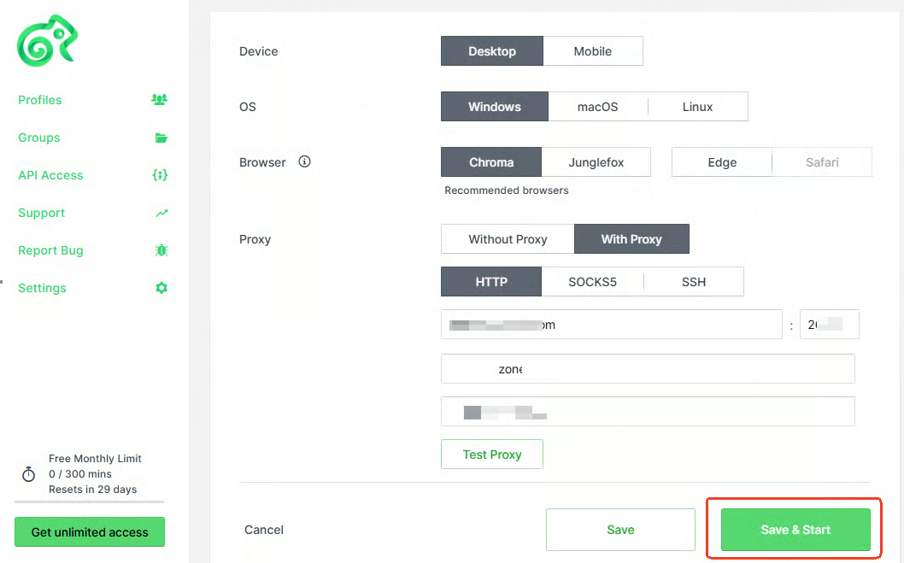This screenshot has width=904, height=563.
Task: Select the Mobile device option
Action: tap(592, 51)
